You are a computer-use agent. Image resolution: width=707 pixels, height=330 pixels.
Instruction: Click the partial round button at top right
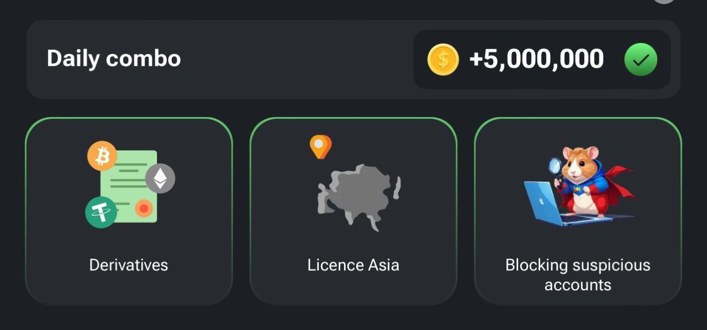coord(664,2)
